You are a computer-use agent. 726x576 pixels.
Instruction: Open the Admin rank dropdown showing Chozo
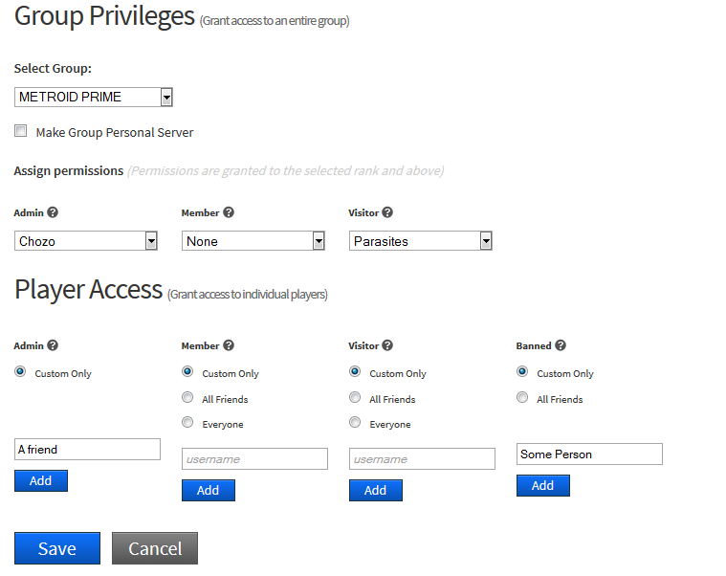point(86,241)
